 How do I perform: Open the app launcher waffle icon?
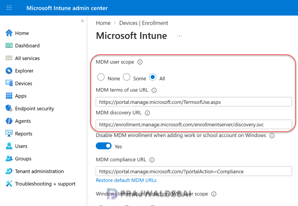pyautogui.click(x=9, y=8)
